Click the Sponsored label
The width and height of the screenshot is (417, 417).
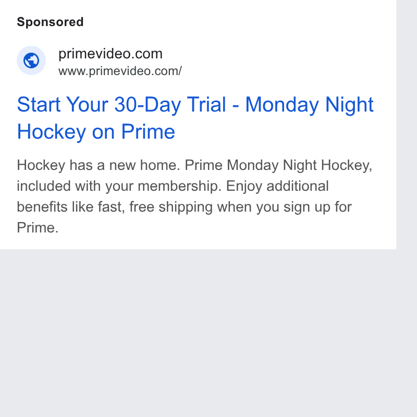point(50,22)
